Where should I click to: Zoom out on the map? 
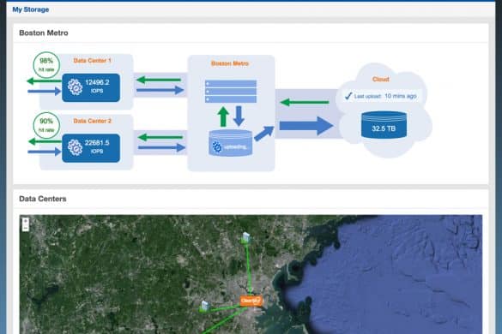pyautogui.click(x=25, y=228)
